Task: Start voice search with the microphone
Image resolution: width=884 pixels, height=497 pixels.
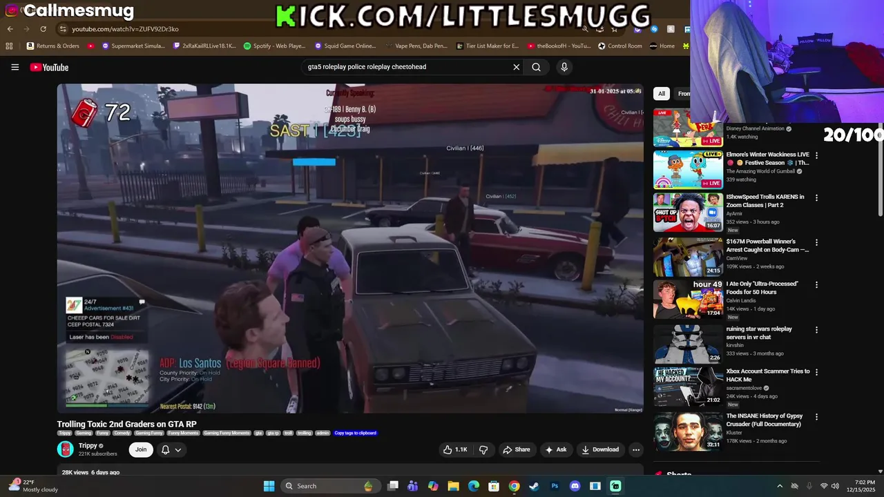Action: (564, 67)
